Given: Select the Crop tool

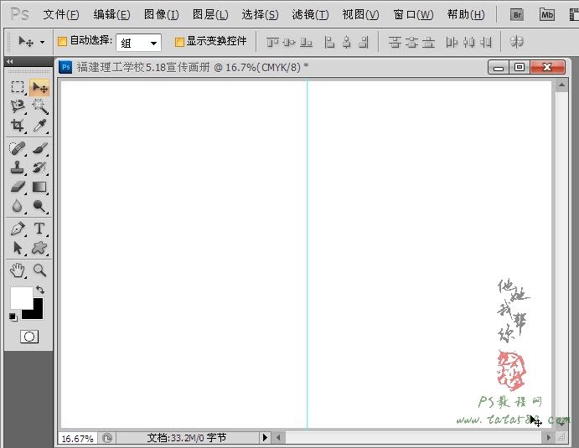Looking at the screenshot, I should click(18, 126).
